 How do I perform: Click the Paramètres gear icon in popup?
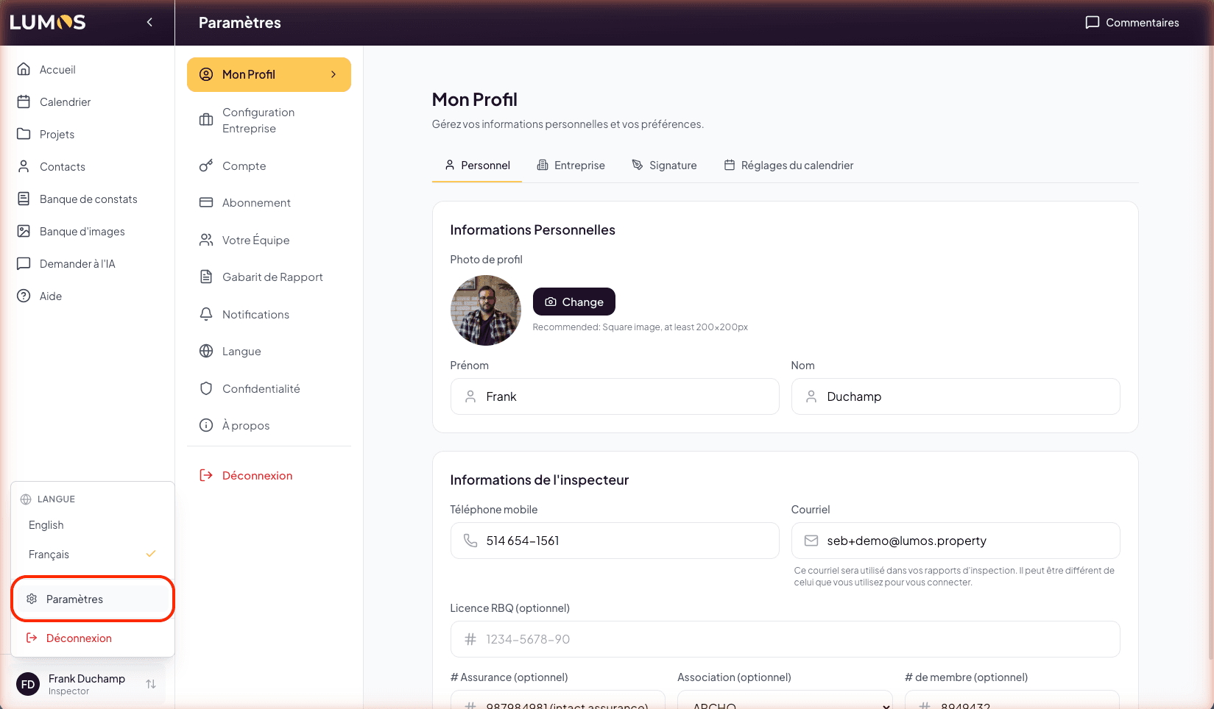(x=32, y=599)
